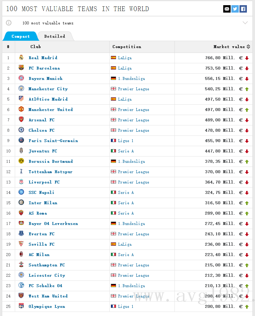Share page on Facebook
The width and height of the screenshot is (255, 316).
pyautogui.click(x=243, y=9)
